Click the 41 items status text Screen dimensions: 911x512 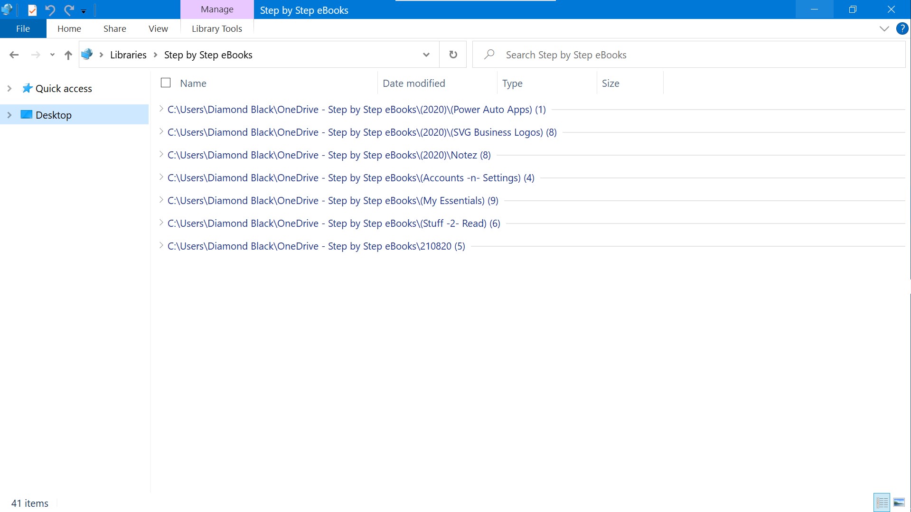click(30, 503)
